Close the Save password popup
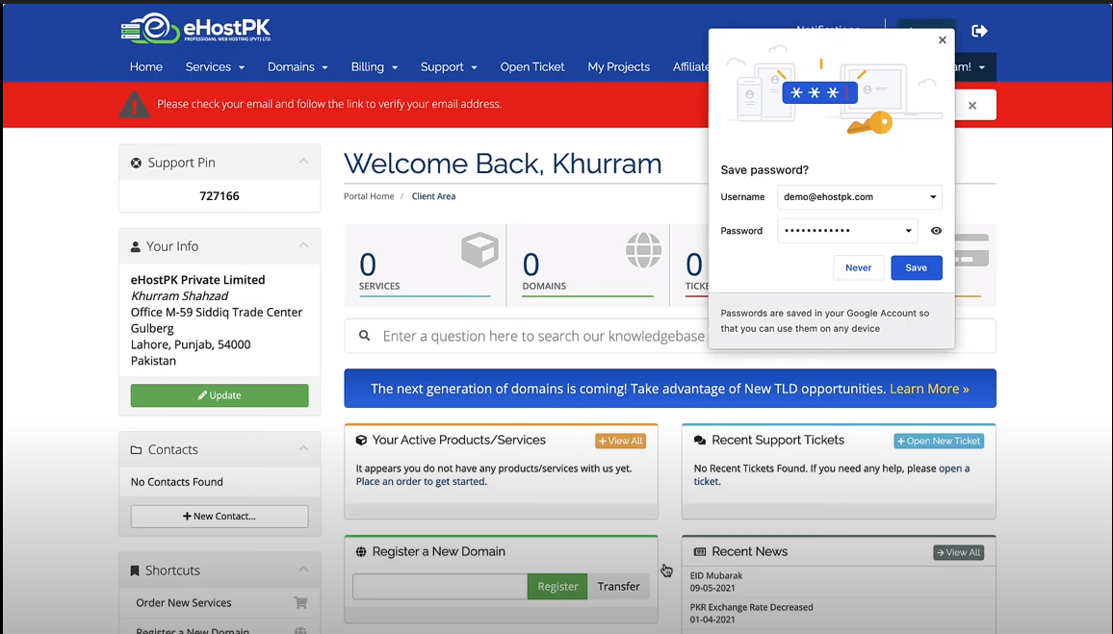1113x634 pixels. pyautogui.click(x=943, y=39)
